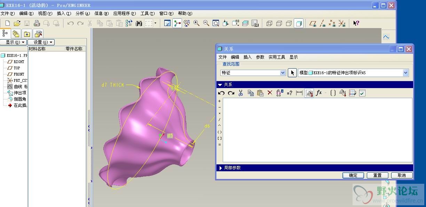Image resolution: width=426 pixels, height=207 pixels.
Task: Collapse the 关系 section header
Action: (x=315, y=85)
